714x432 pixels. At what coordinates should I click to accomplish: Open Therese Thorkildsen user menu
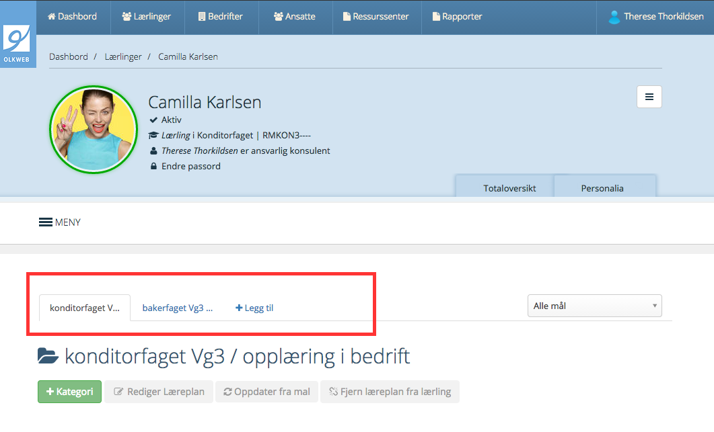point(656,17)
